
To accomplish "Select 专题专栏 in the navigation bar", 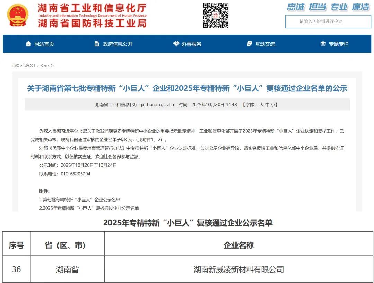I will click(339, 44).
